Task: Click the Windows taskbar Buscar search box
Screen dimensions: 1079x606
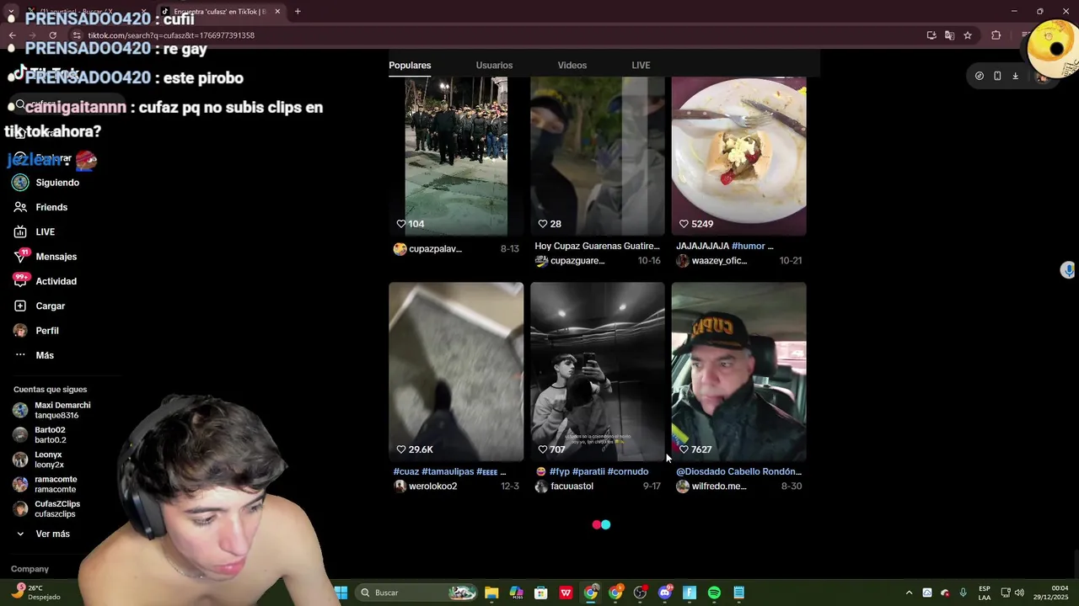Action: click(417, 593)
